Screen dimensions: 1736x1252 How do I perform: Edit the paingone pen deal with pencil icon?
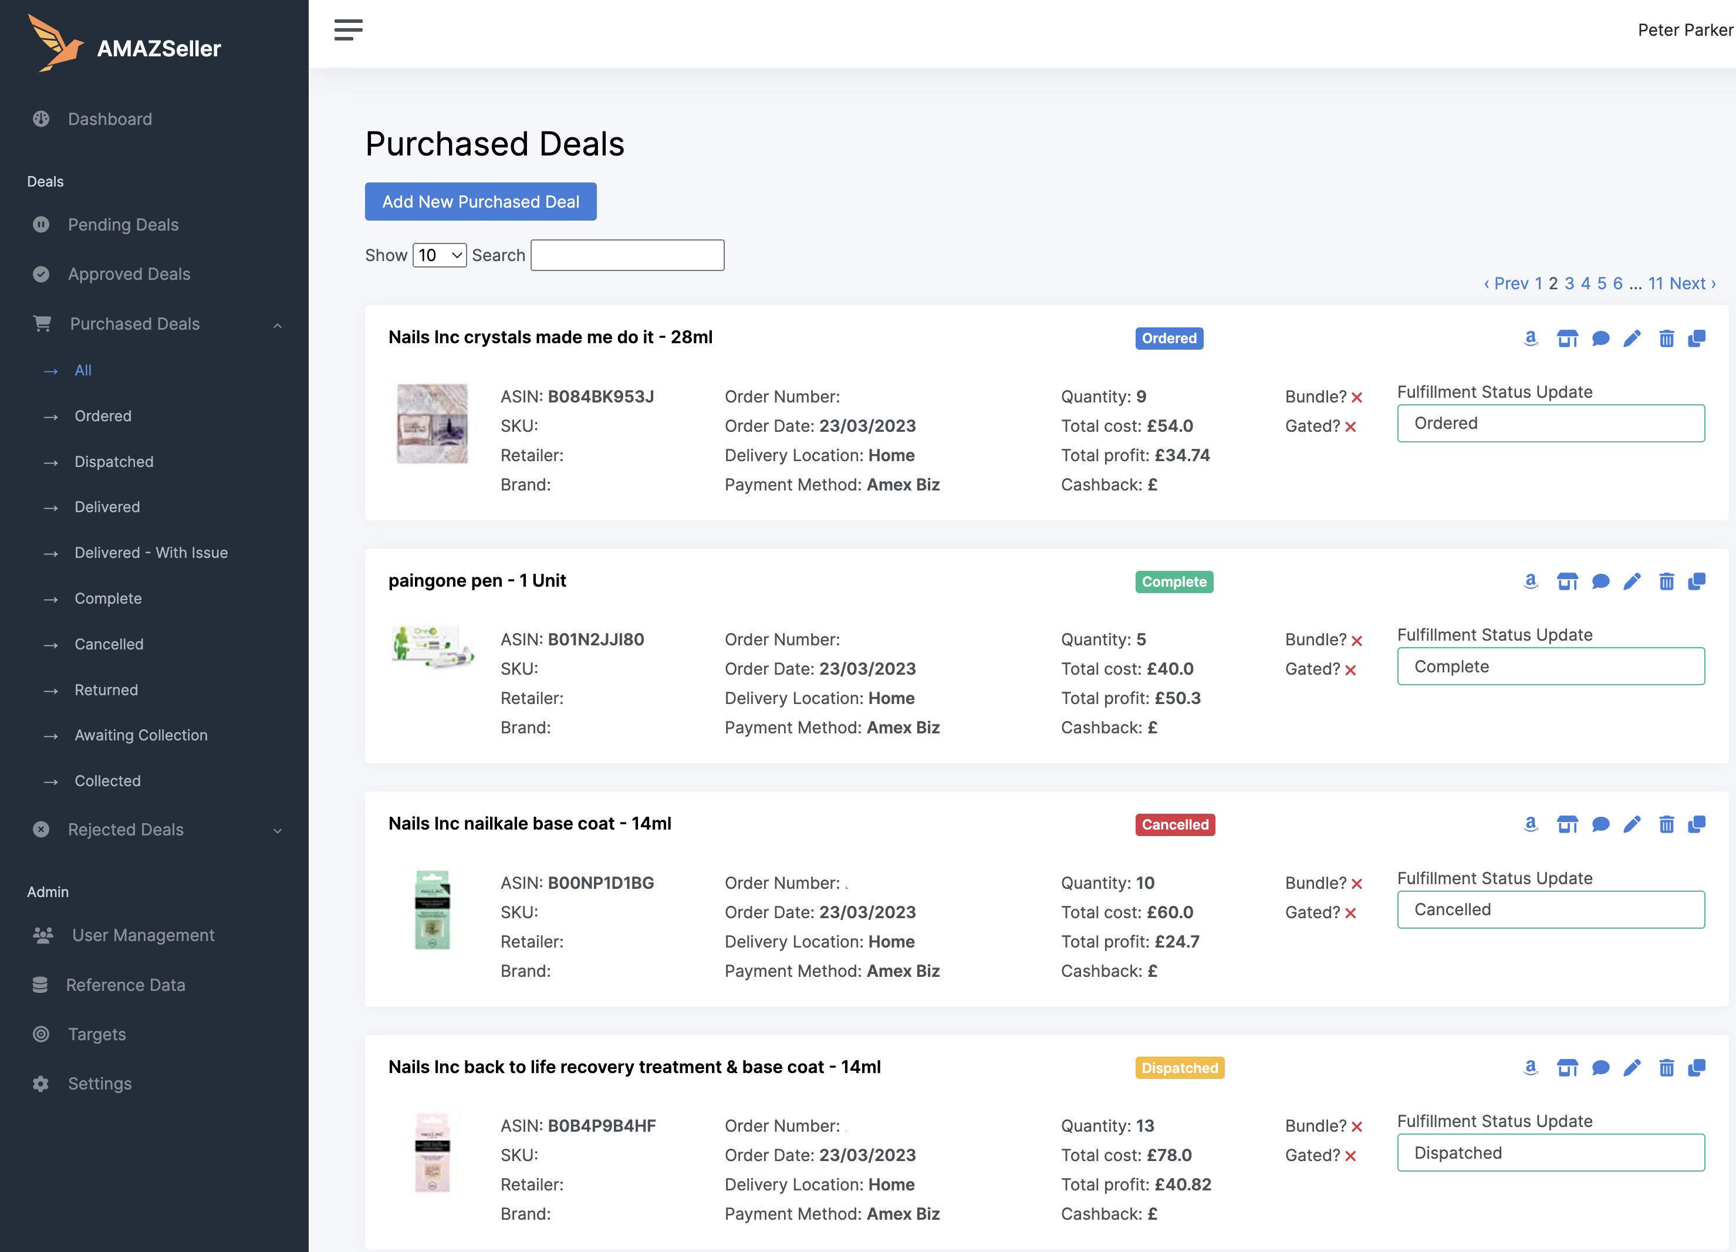tap(1632, 581)
